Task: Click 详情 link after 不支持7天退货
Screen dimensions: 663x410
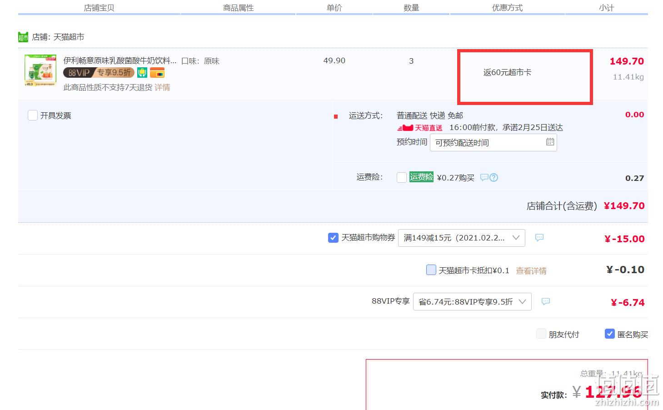Action: coord(162,87)
